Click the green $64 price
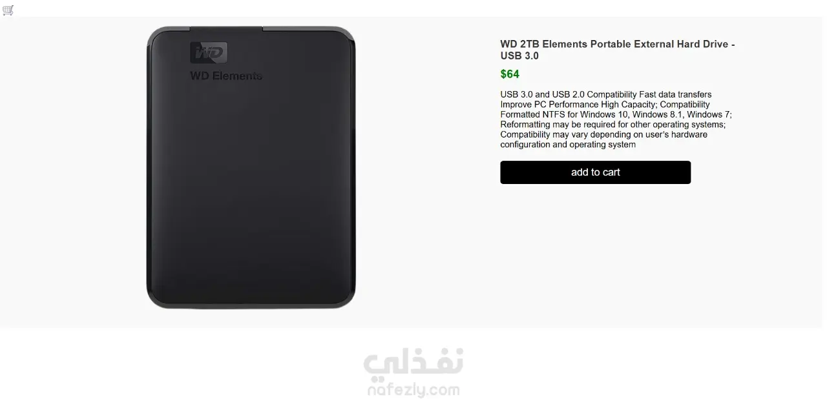This screenshot has width=827, height=399. pos(510,74)
